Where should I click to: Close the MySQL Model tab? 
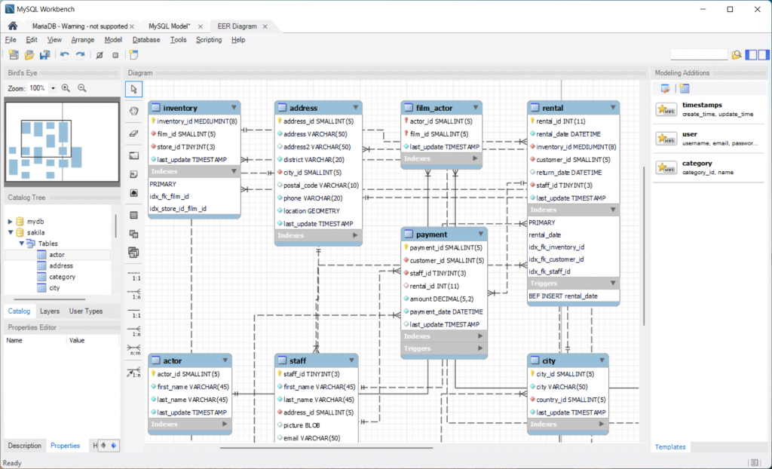coord(201,26)
